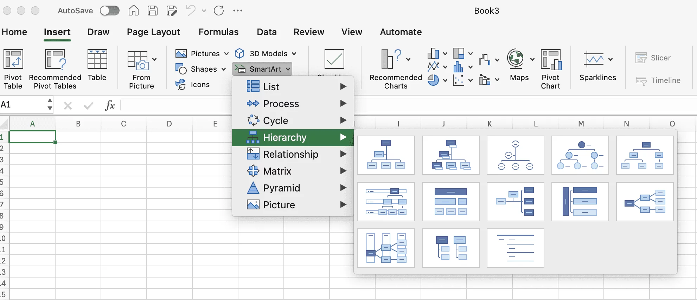Click the PivotTable icon

[13, 69]
